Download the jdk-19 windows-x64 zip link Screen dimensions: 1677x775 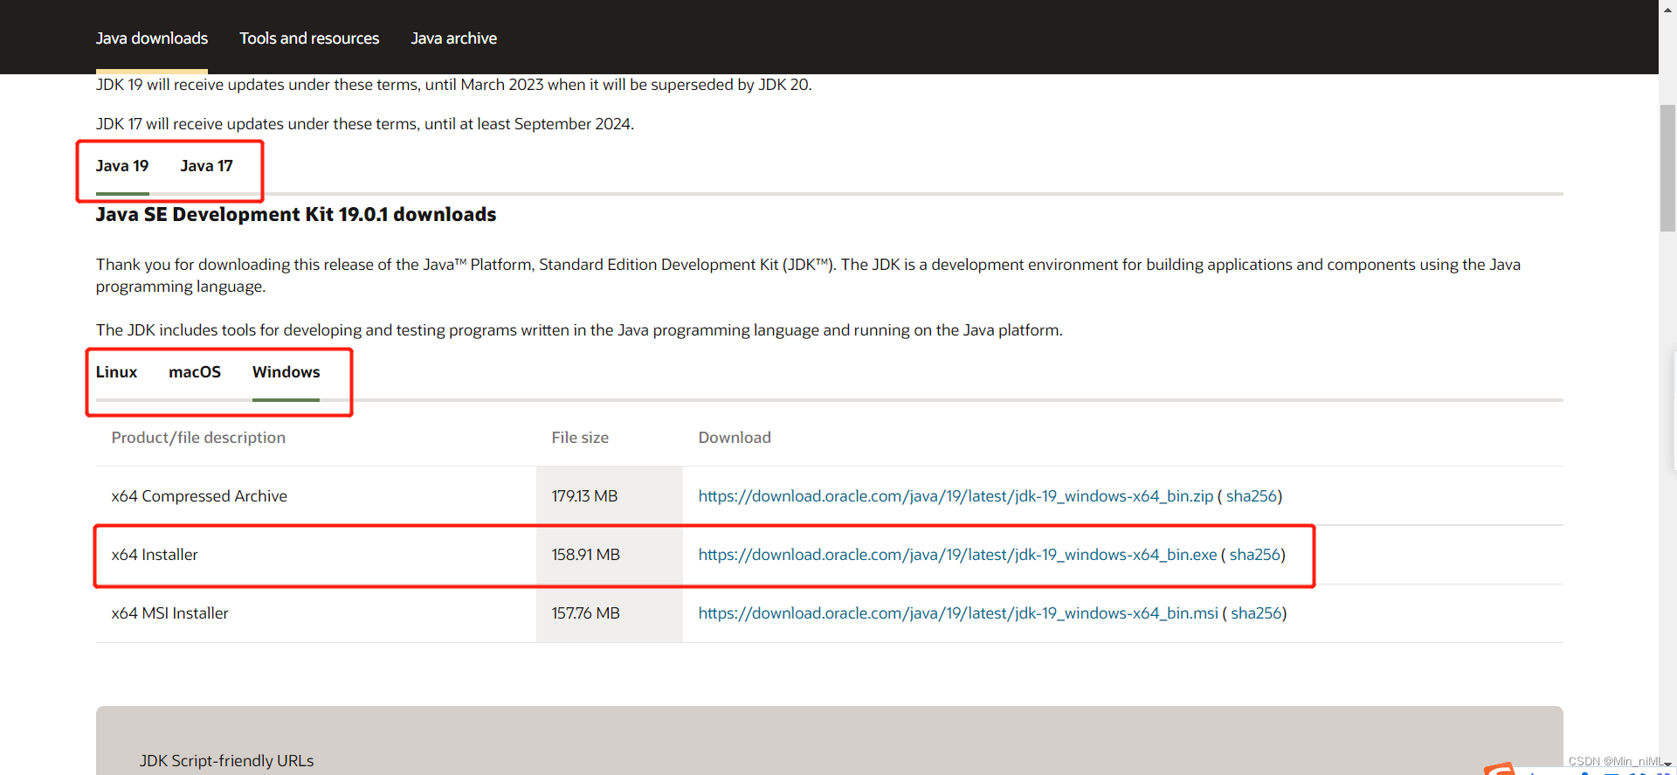point(956,496)
